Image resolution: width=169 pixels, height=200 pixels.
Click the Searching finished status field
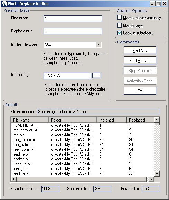[99, 112]
